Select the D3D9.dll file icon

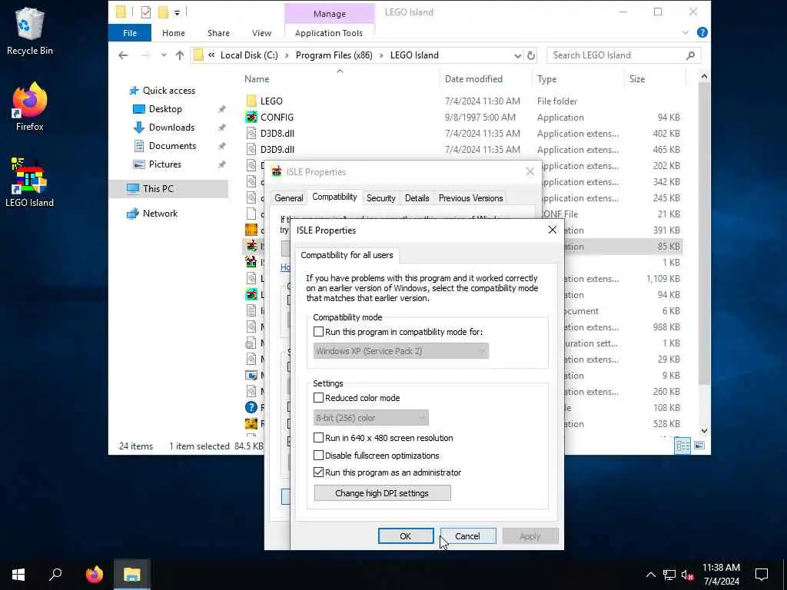point(251,150)
